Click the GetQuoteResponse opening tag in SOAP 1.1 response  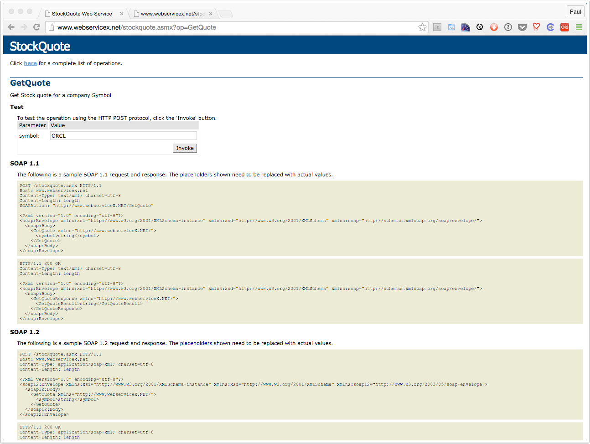coord(104,299)
